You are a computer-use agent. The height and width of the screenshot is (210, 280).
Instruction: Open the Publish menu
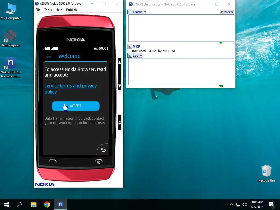tap(71, 10)
